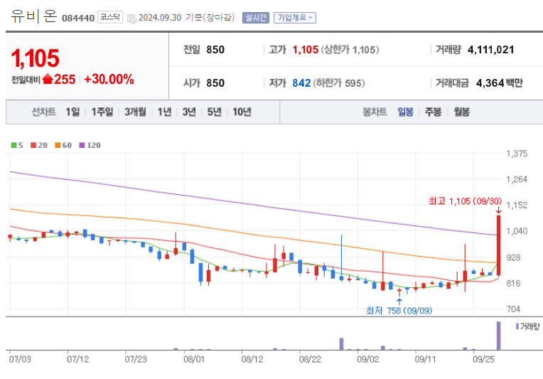Click the 2024.09.30 기준(장마감) date text
This screenshot has height=379, width=543.
pos(186,18)
